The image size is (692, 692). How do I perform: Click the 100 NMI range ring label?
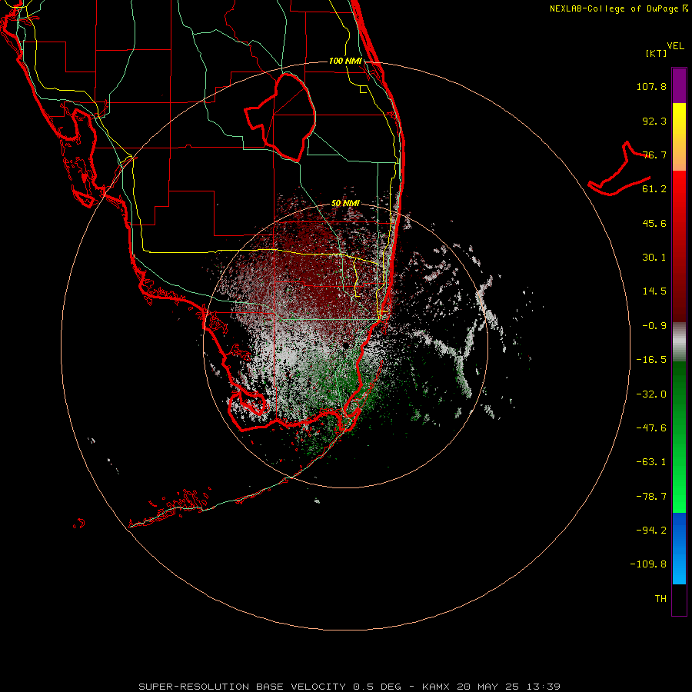tap(345, 61)
